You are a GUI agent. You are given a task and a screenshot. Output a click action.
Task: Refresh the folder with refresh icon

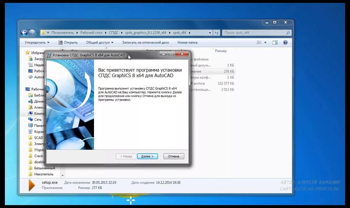pos(217,33)
